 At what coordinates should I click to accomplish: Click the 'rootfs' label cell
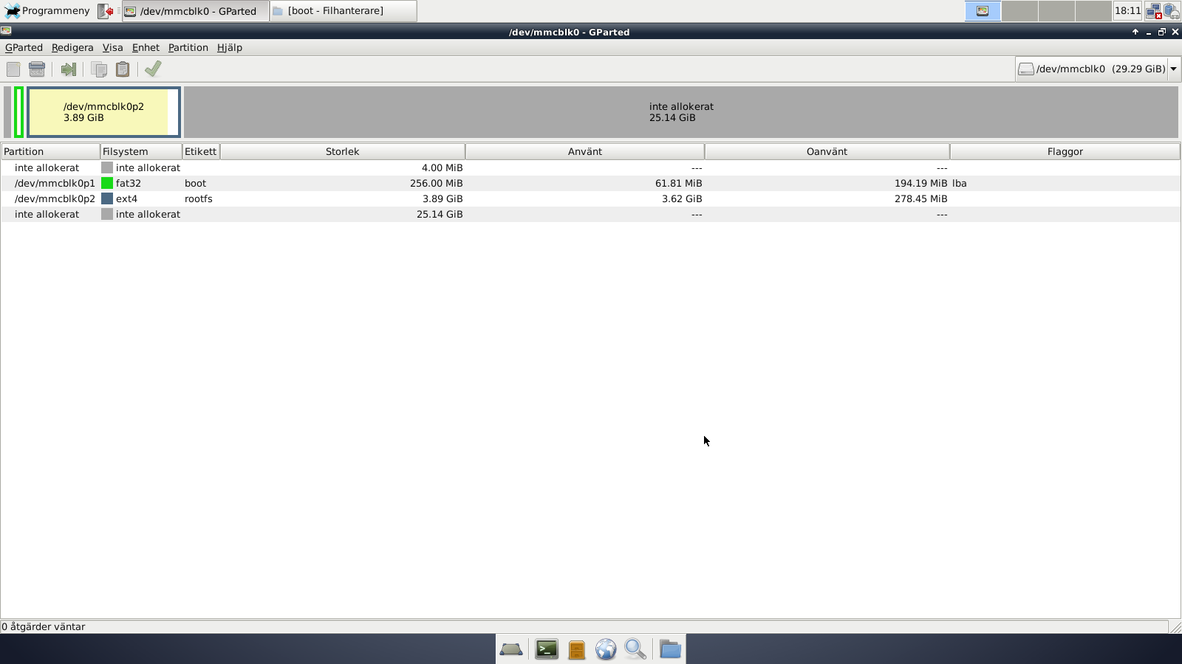199,198
